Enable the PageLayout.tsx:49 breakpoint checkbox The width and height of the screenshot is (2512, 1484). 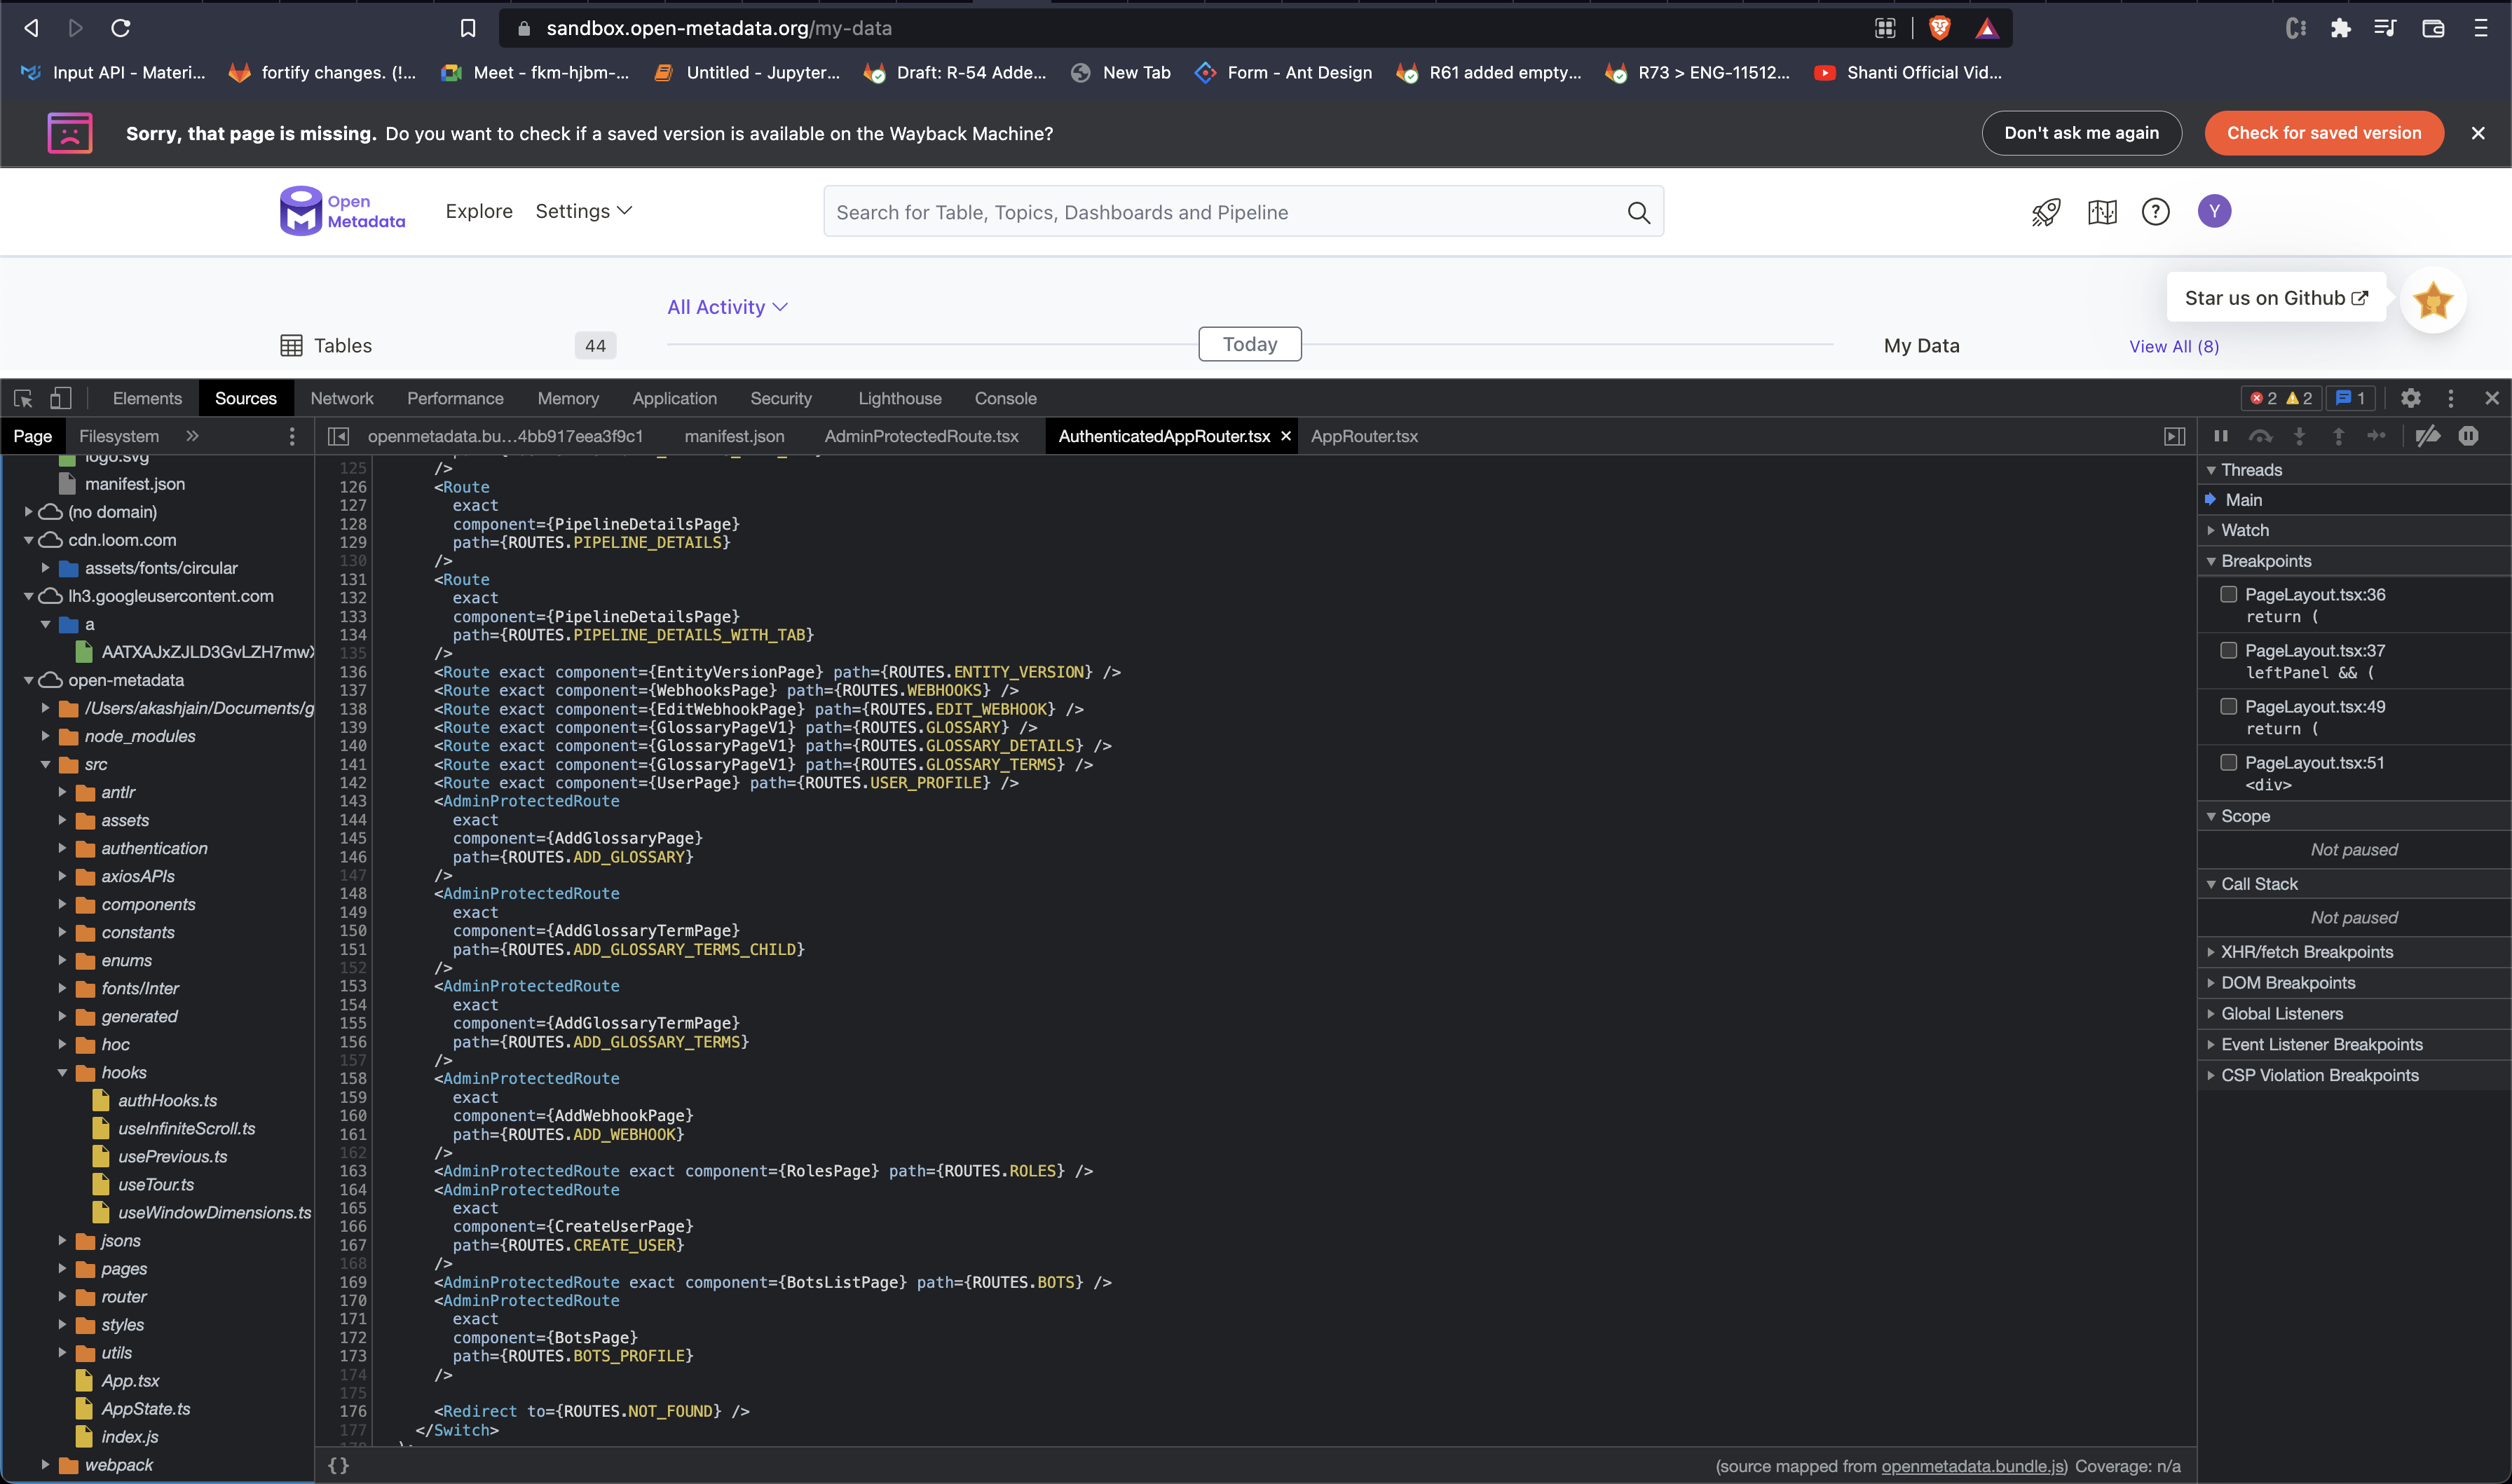coord(2229,706)
